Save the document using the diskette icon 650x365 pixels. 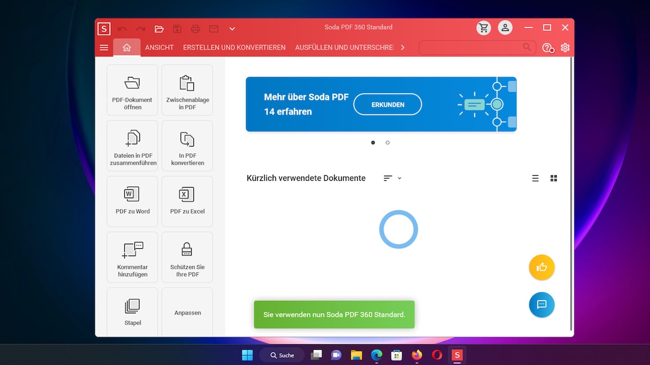point(177,29)
